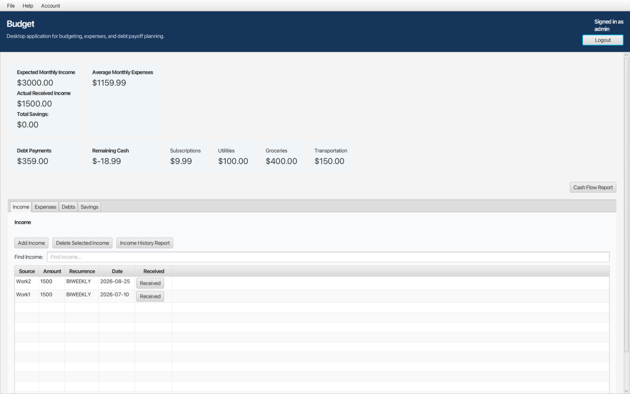Screen dimensions: 630x394
Task: Click the Average Monthly Expenses value $1159.99
Action: click(x=109, y=83)
